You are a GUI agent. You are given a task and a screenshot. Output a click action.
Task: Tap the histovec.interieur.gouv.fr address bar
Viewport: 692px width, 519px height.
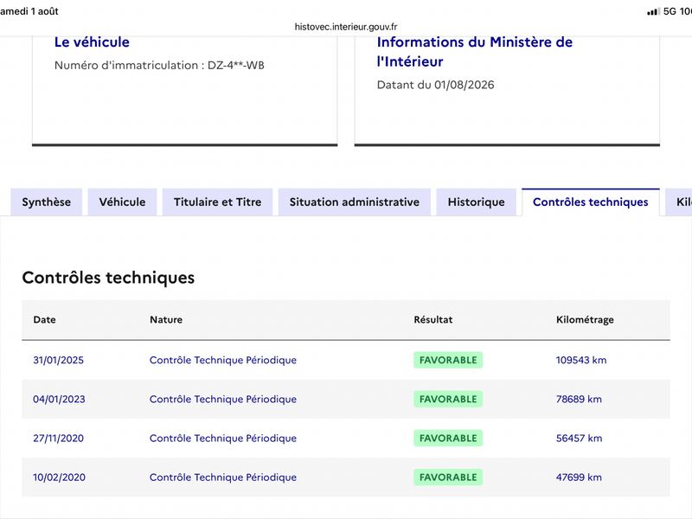coord(346,27)
